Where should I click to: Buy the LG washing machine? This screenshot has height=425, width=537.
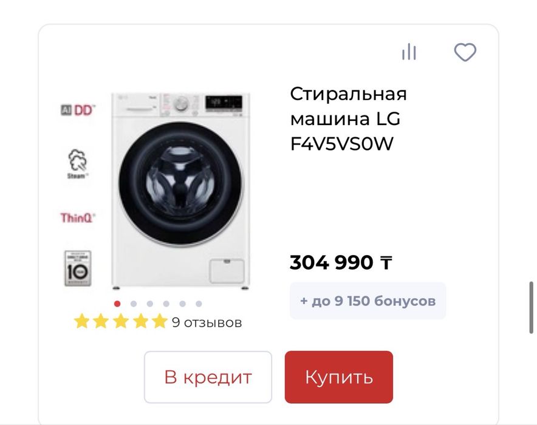pyautogui.click(x=339, y=377)
